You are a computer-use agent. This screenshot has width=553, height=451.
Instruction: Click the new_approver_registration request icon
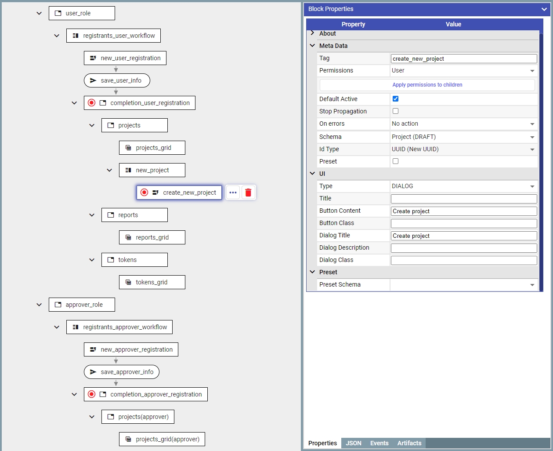[x=93, y=349]
